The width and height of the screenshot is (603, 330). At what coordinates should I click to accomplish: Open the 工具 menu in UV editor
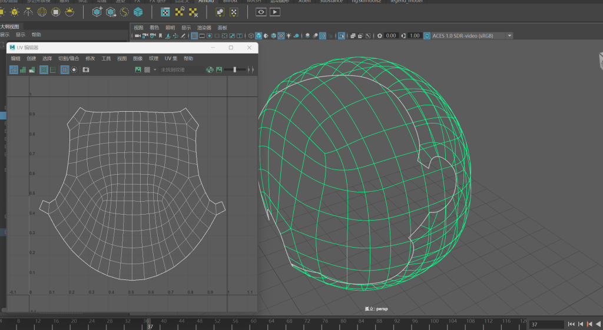(106, 58)
